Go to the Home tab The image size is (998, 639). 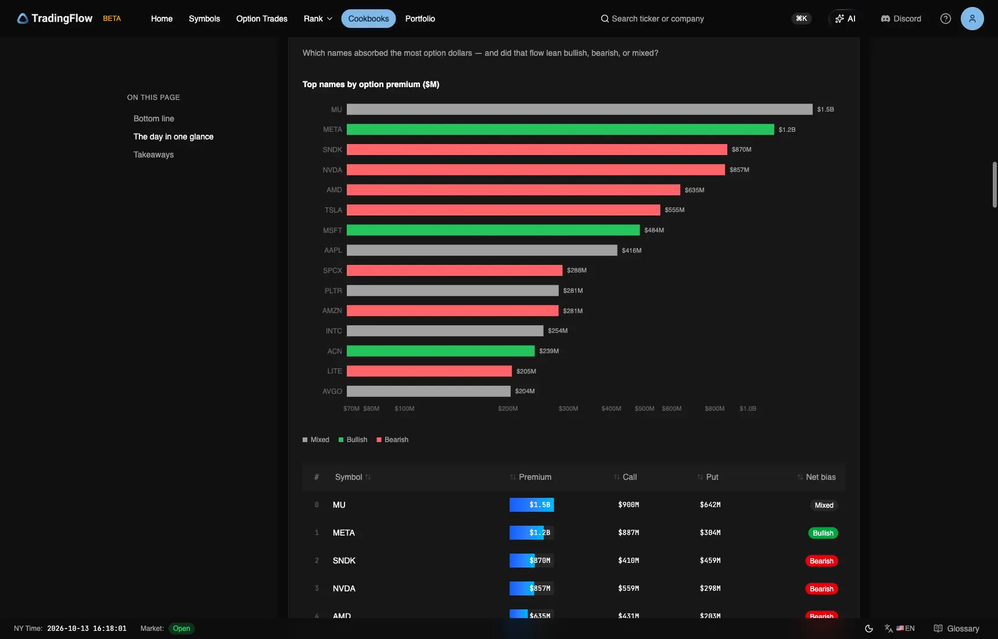pyautogui.click(x=161, y=19)
